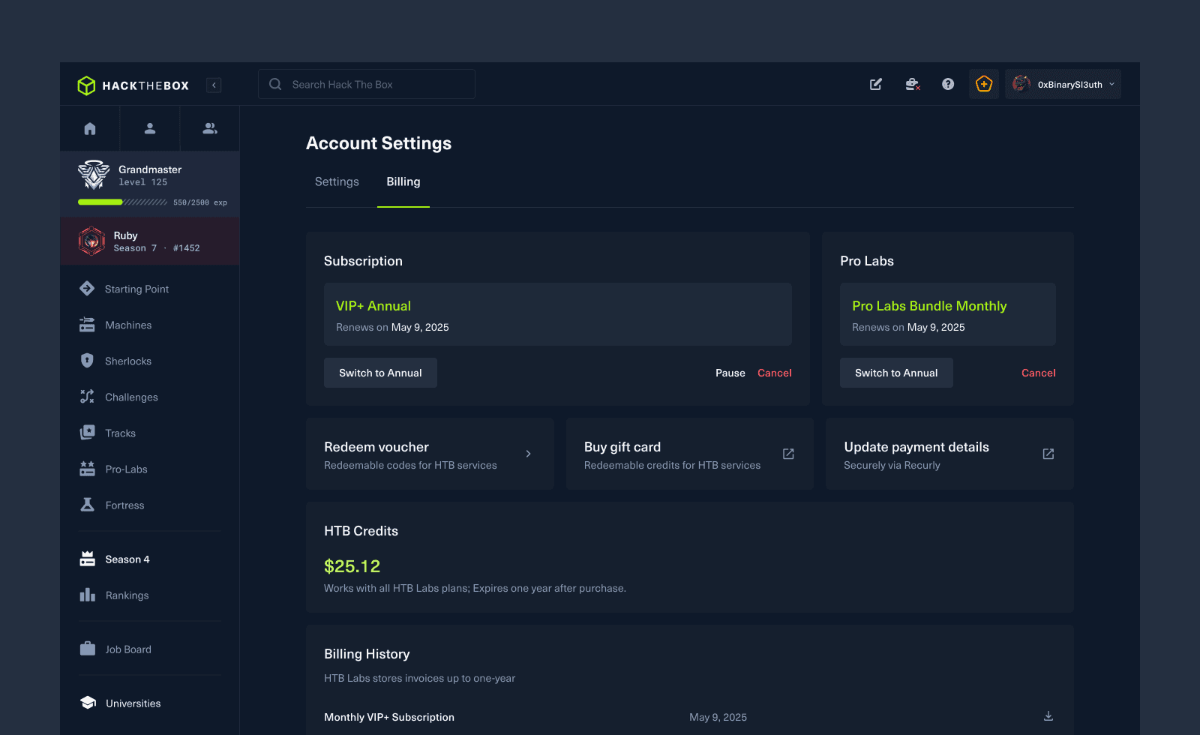This screenshot has height=735, width=1200.
Task: Open Universities in the sidebar
Action: 133,703
